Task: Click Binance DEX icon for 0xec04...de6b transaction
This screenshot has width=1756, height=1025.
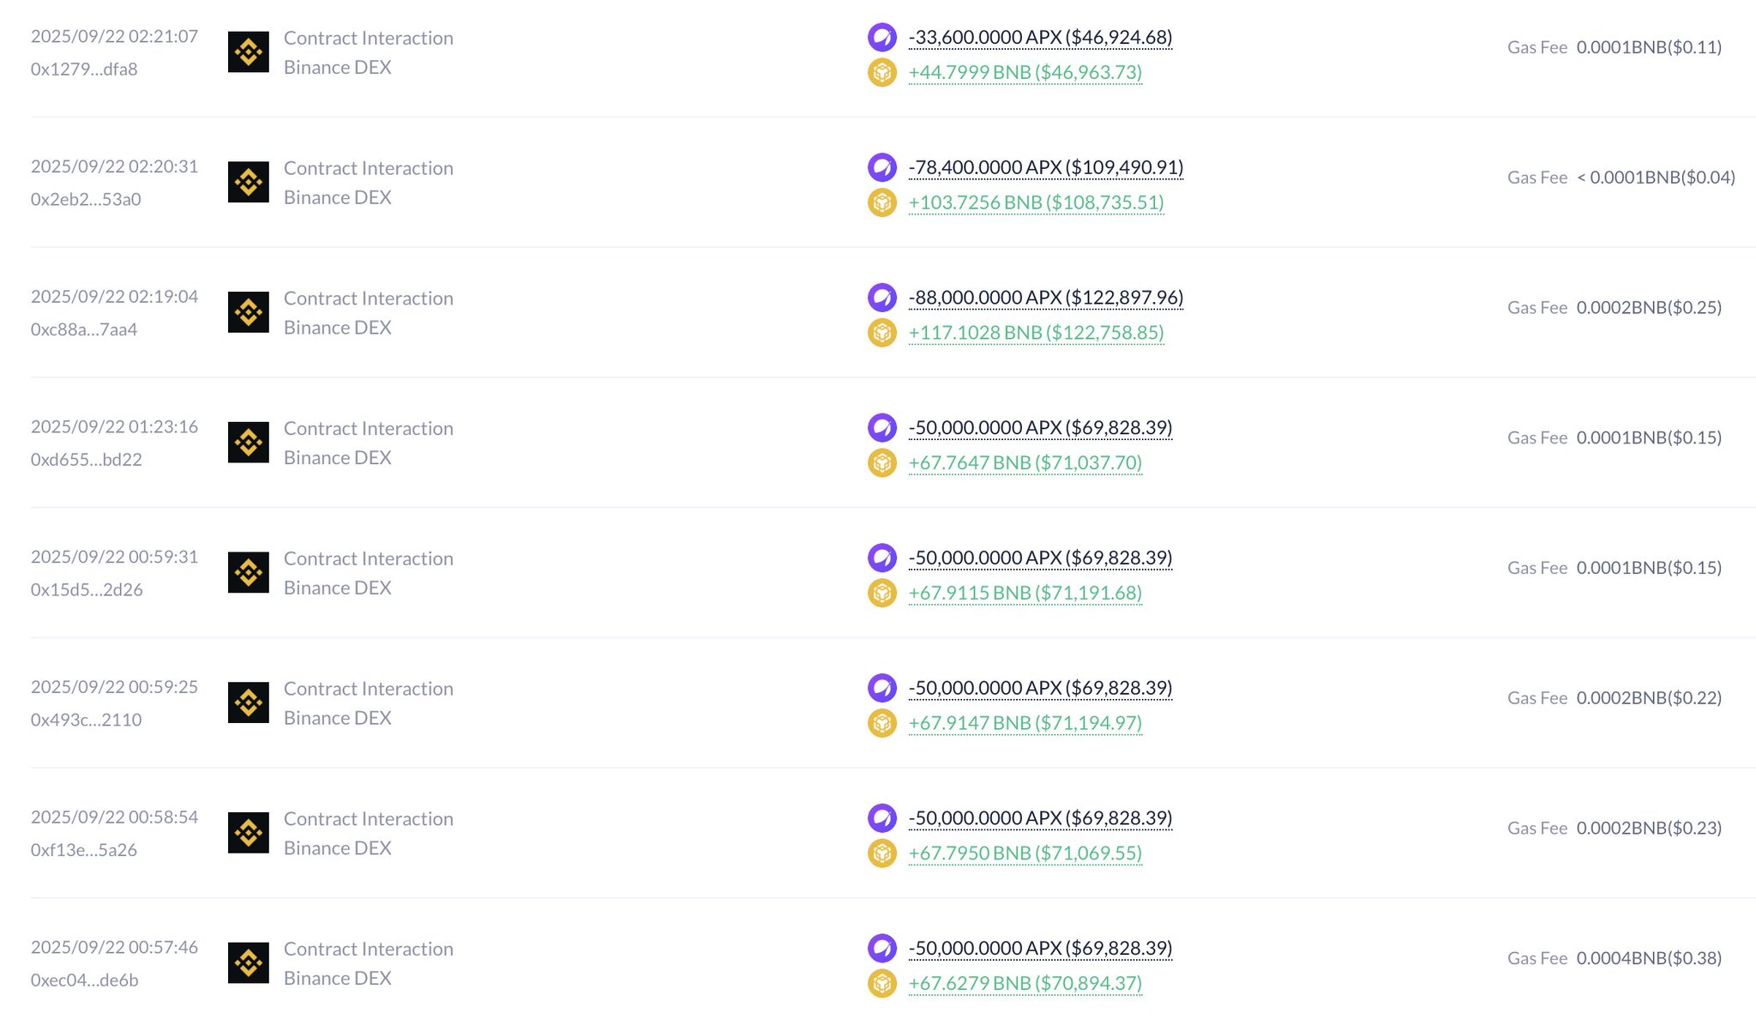Action: (249, 963)
